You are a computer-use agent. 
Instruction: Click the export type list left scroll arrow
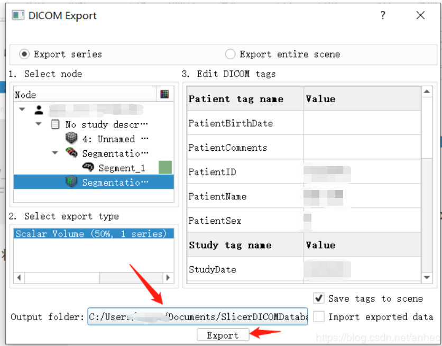coord(19,278)
